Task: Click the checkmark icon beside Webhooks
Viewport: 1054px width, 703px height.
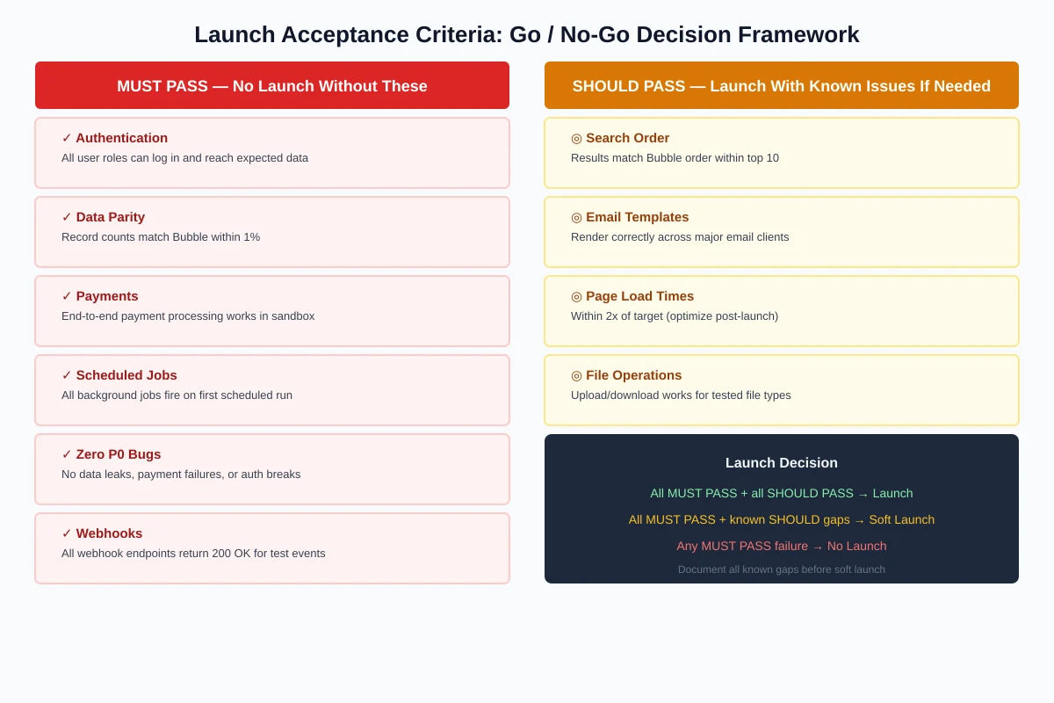Action: coord(67,533)
